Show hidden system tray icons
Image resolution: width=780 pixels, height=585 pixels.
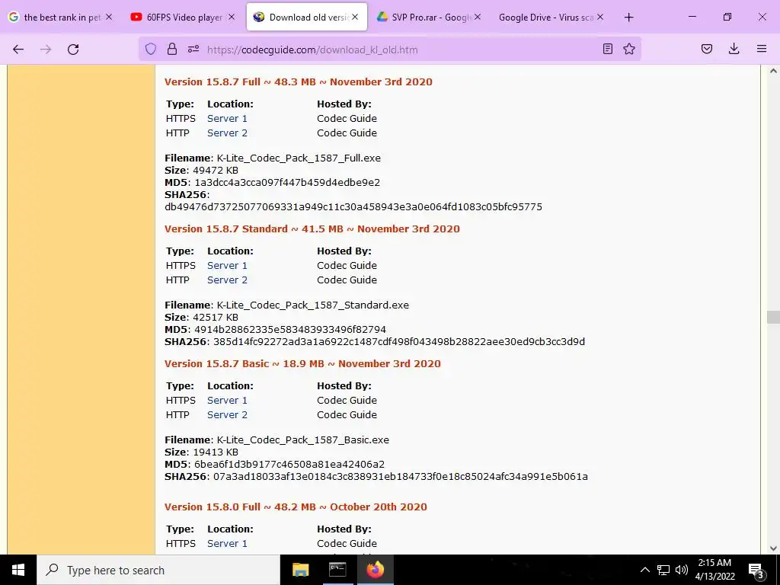pyautogui.click(x=644, y=570)
